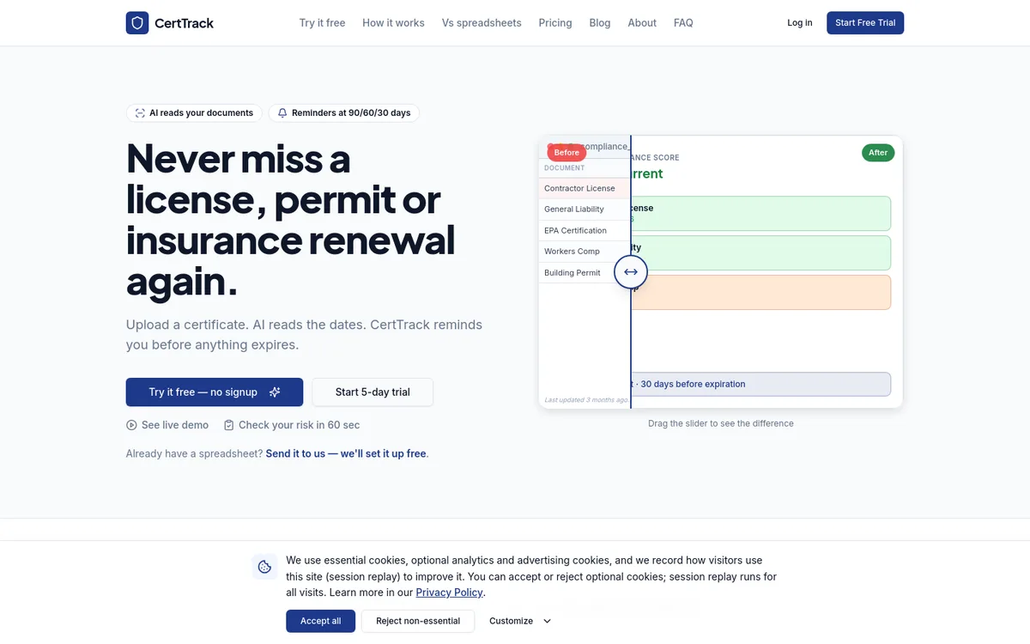Click Start Free Trial button

(x=865, y=23)
